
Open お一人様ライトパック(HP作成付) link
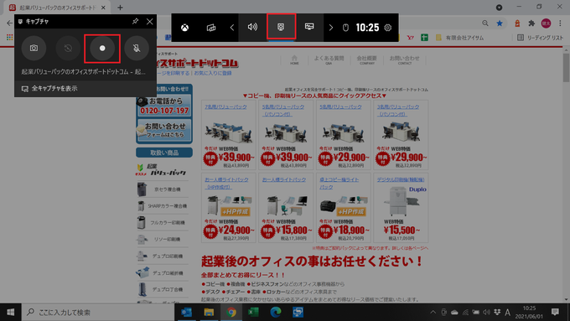(x=226, y=183)
